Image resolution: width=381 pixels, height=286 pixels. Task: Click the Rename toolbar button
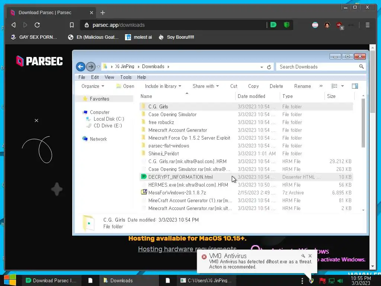302,86
